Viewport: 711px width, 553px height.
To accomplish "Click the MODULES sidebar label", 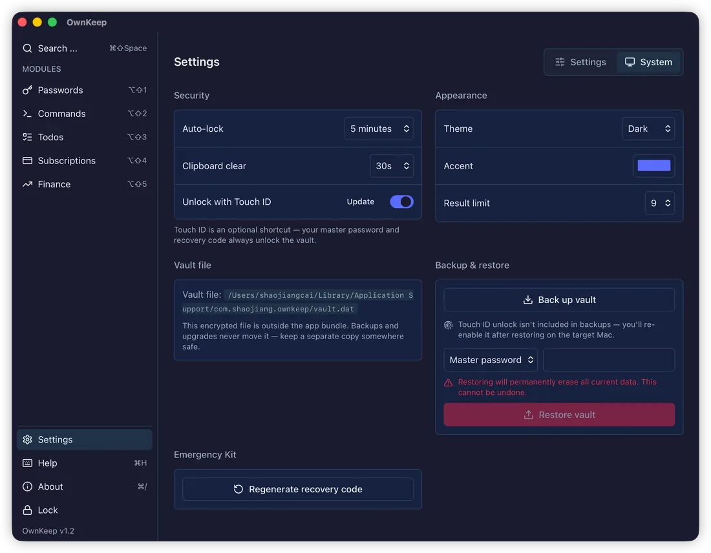I will pyautogui.click(x=42, y=69).
